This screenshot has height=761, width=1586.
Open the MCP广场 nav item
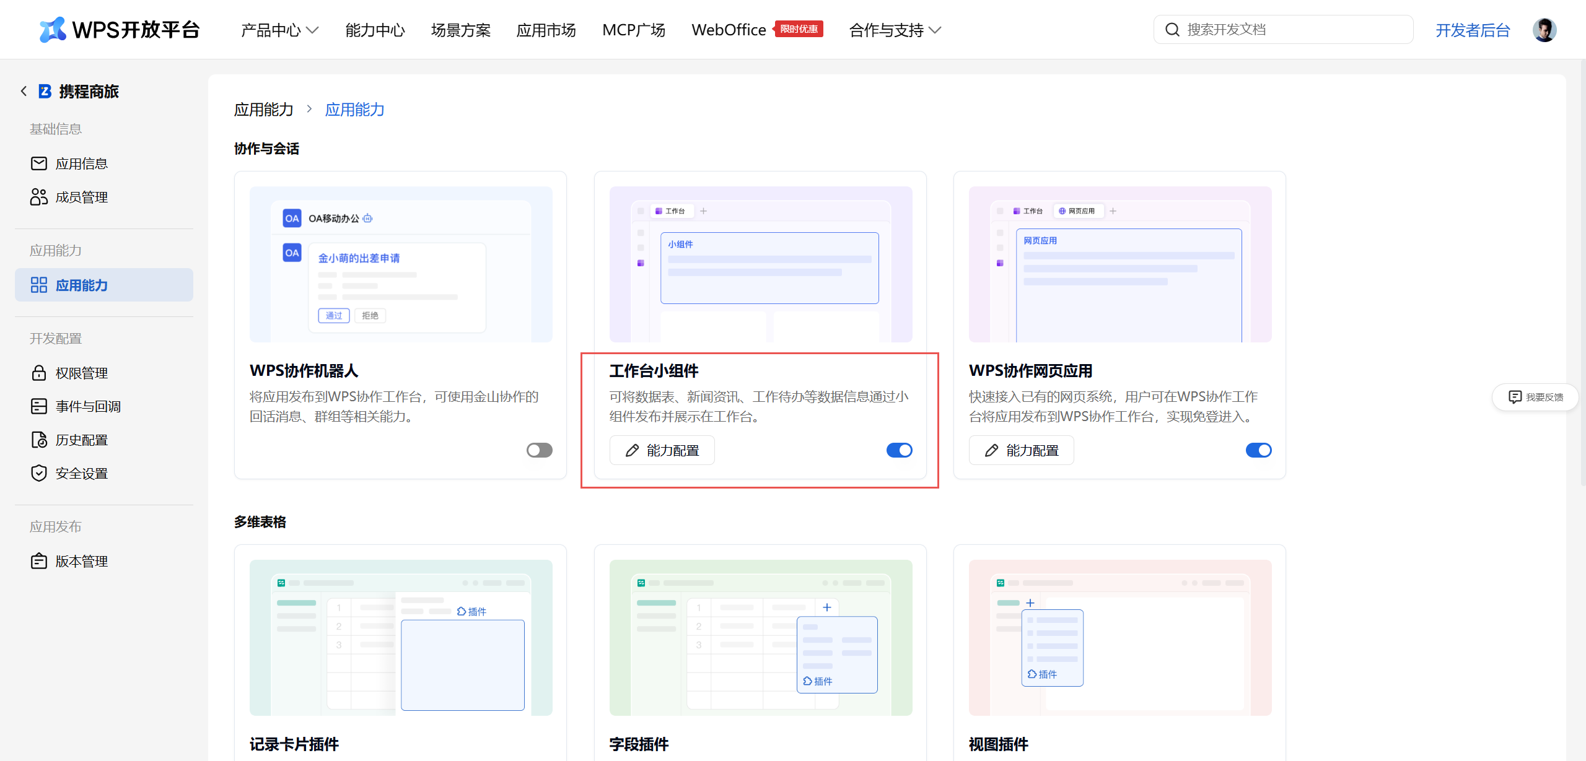pos(633,30)
